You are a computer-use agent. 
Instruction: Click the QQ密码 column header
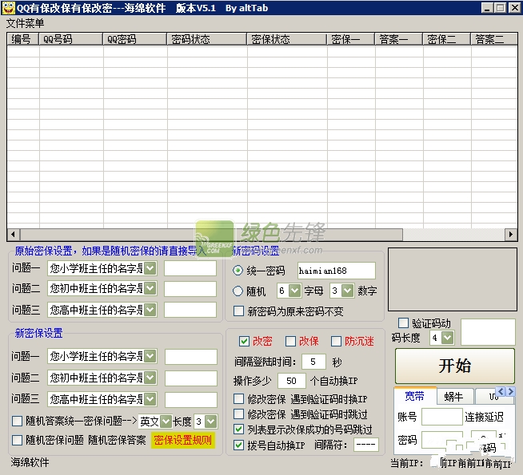tap(135, 39)
